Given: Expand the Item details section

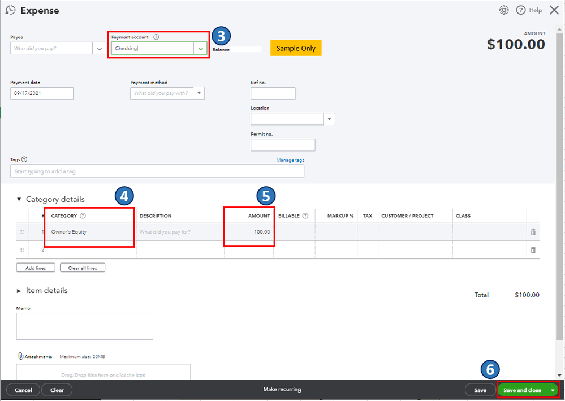Looking at the screenshot, I should pos(19,291).
